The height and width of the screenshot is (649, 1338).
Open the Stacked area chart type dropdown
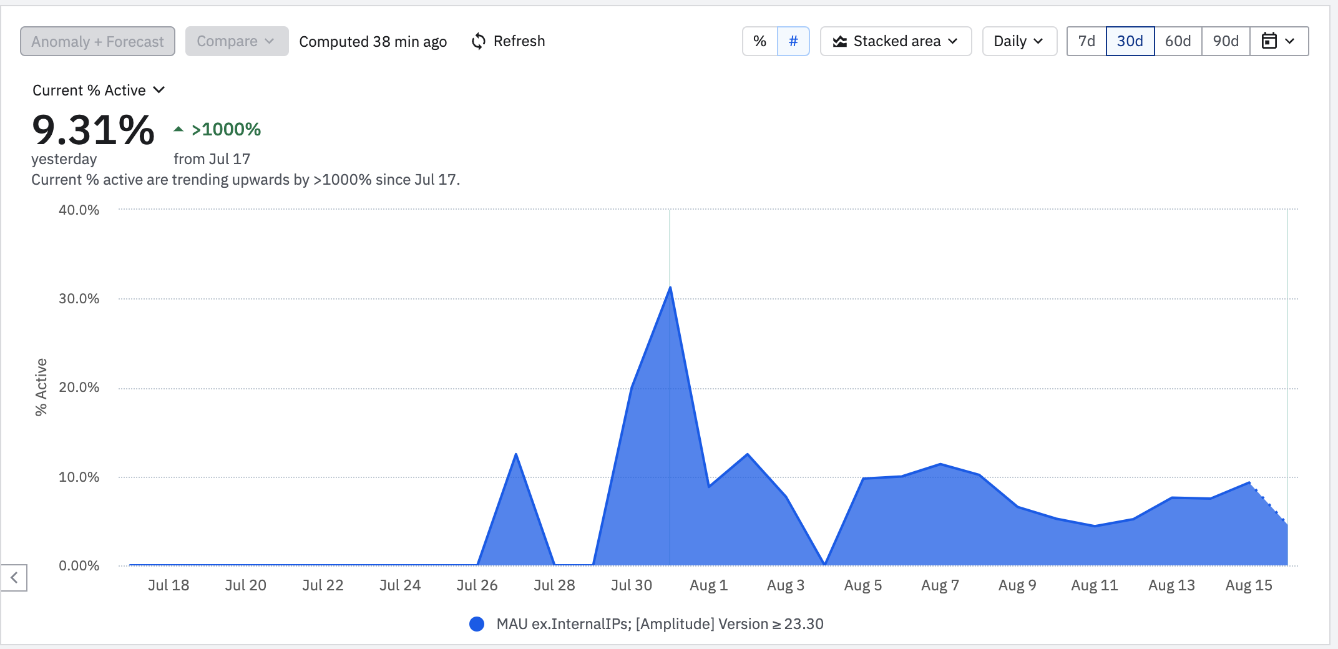click(x=896, y=41)
